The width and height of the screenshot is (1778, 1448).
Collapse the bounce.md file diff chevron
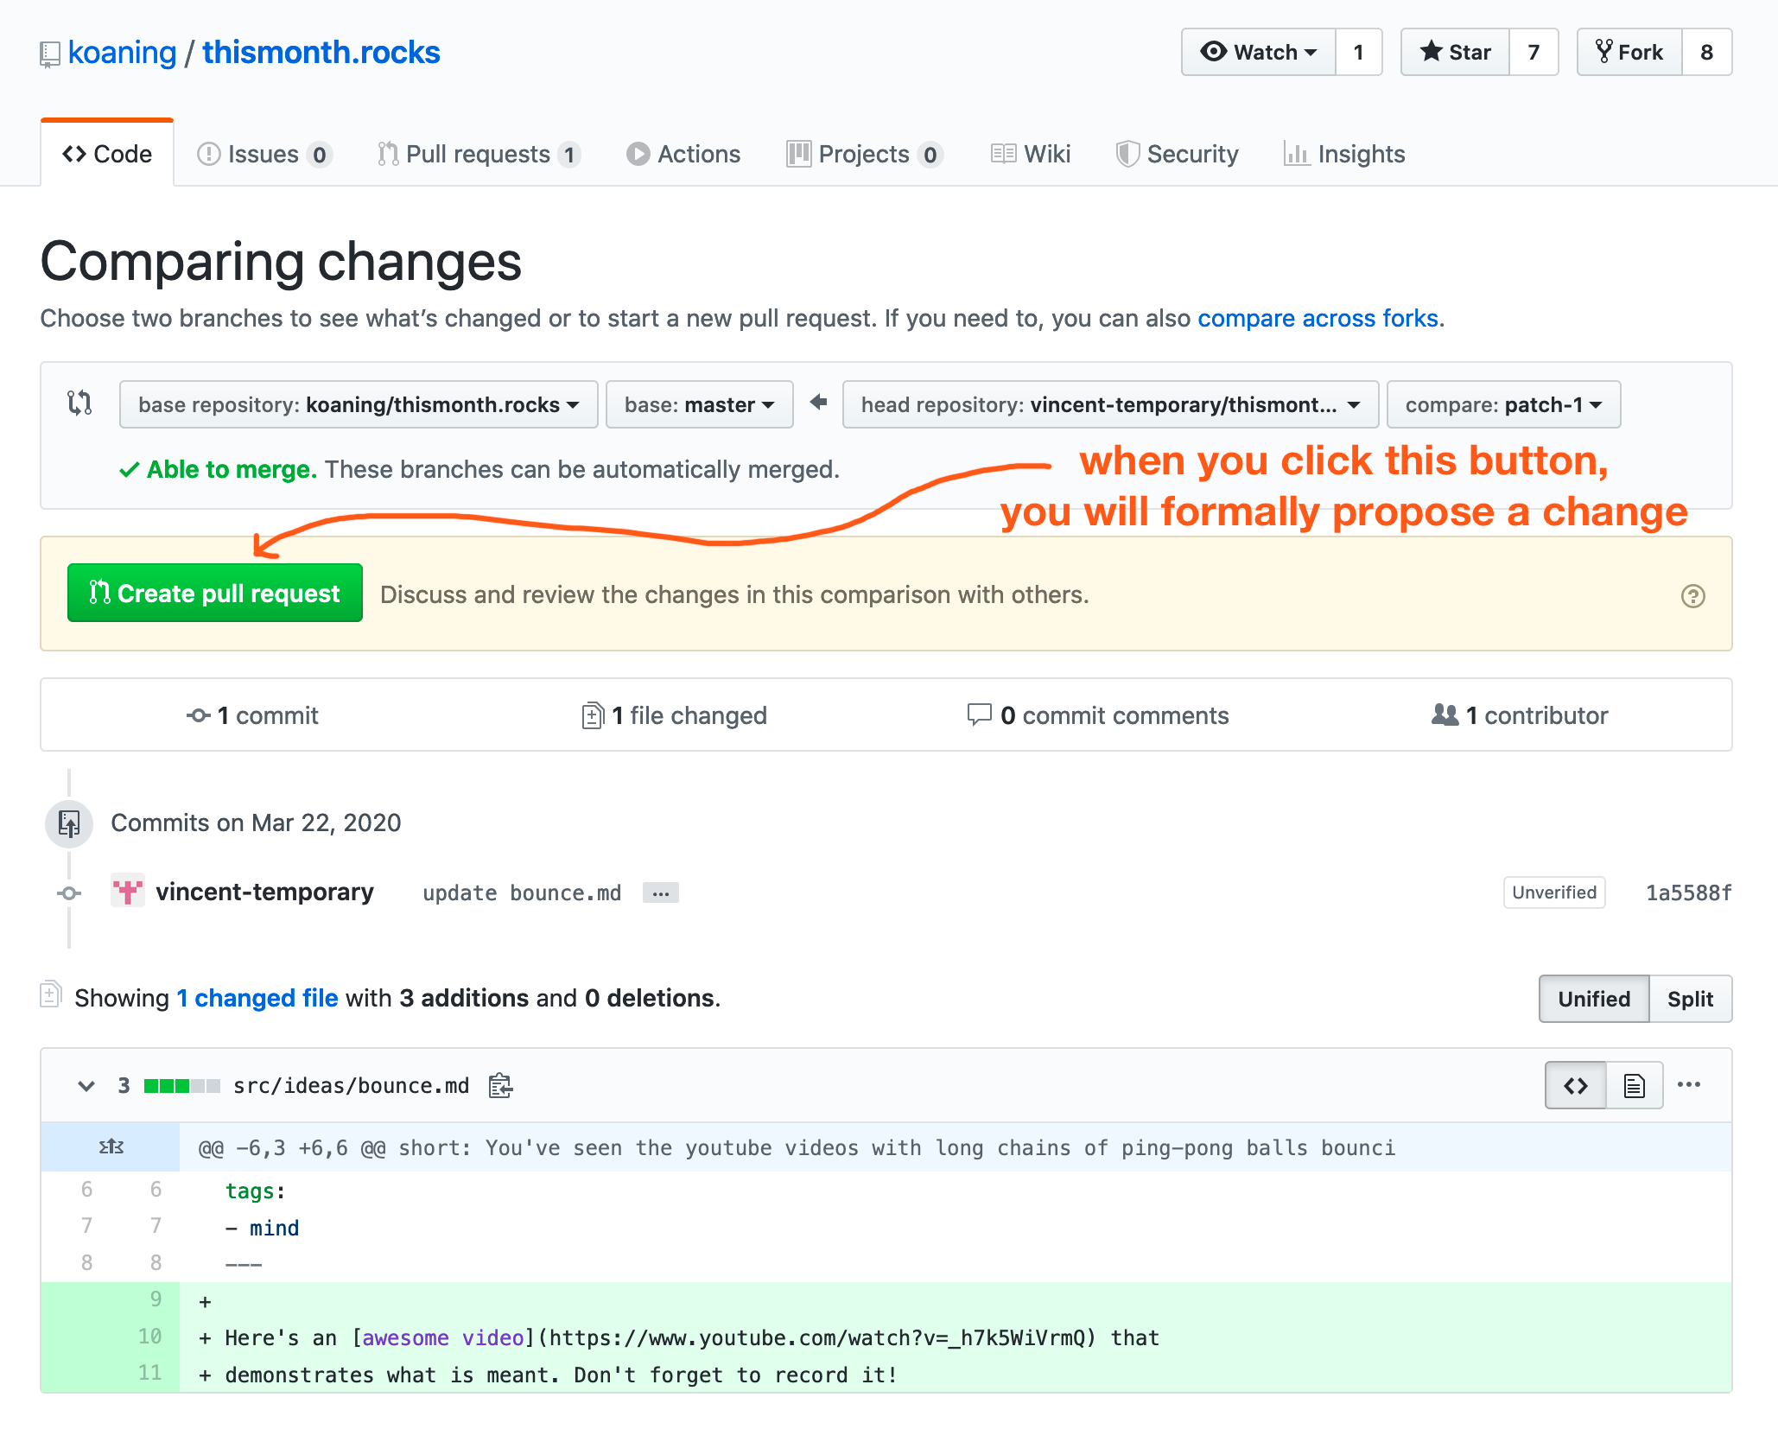pyautogui.click(x=86, y=1086)
